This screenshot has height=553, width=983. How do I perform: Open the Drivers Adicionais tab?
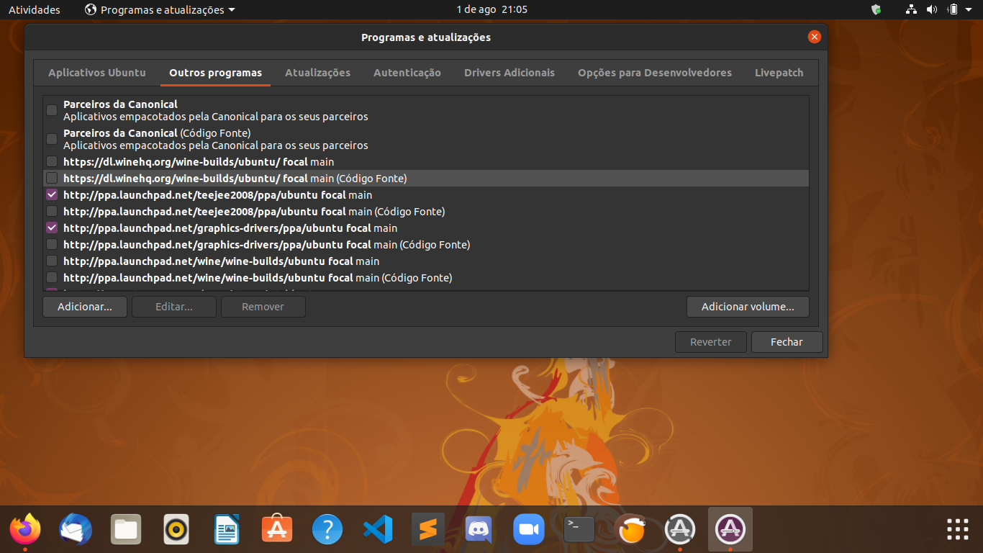[509, 73]
